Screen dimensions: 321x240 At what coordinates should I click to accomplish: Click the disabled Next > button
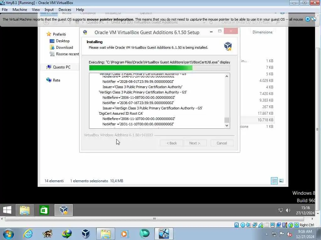[195, 143]
